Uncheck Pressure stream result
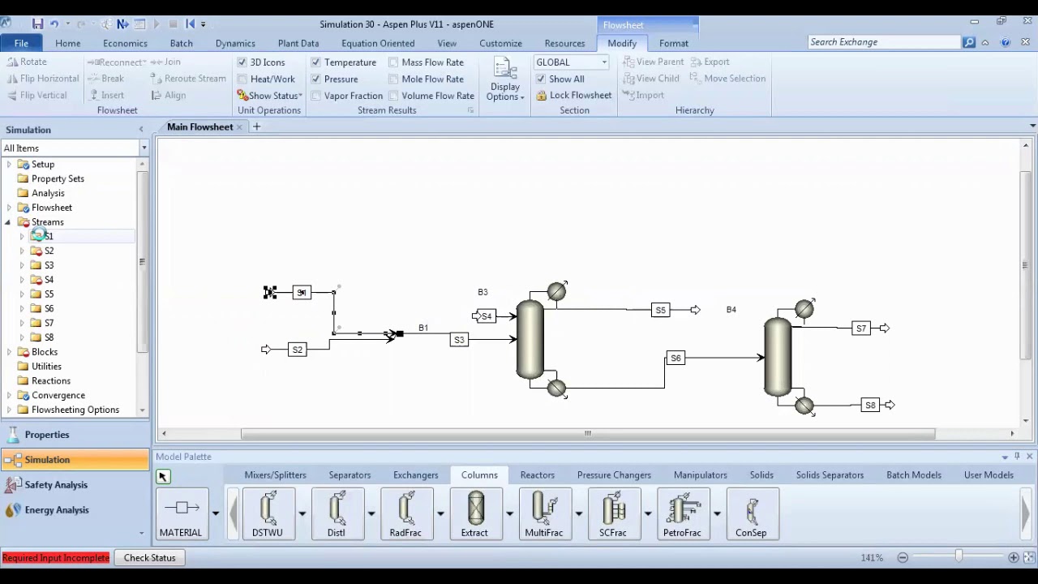Viewport: 1038px width, 584px height. [x=315, y=79]
